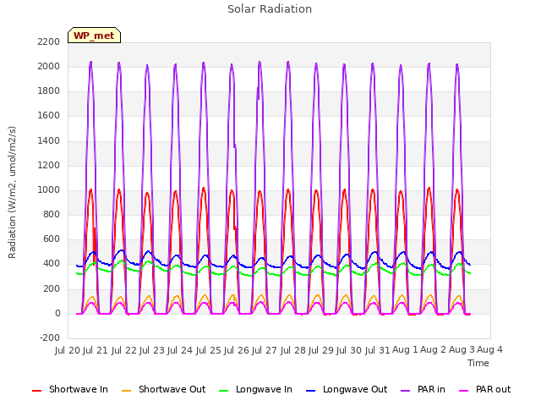Screen dimensions: 541x406
Task: Click the 1800 y-axis tick label
Action: tap(49, 91)
